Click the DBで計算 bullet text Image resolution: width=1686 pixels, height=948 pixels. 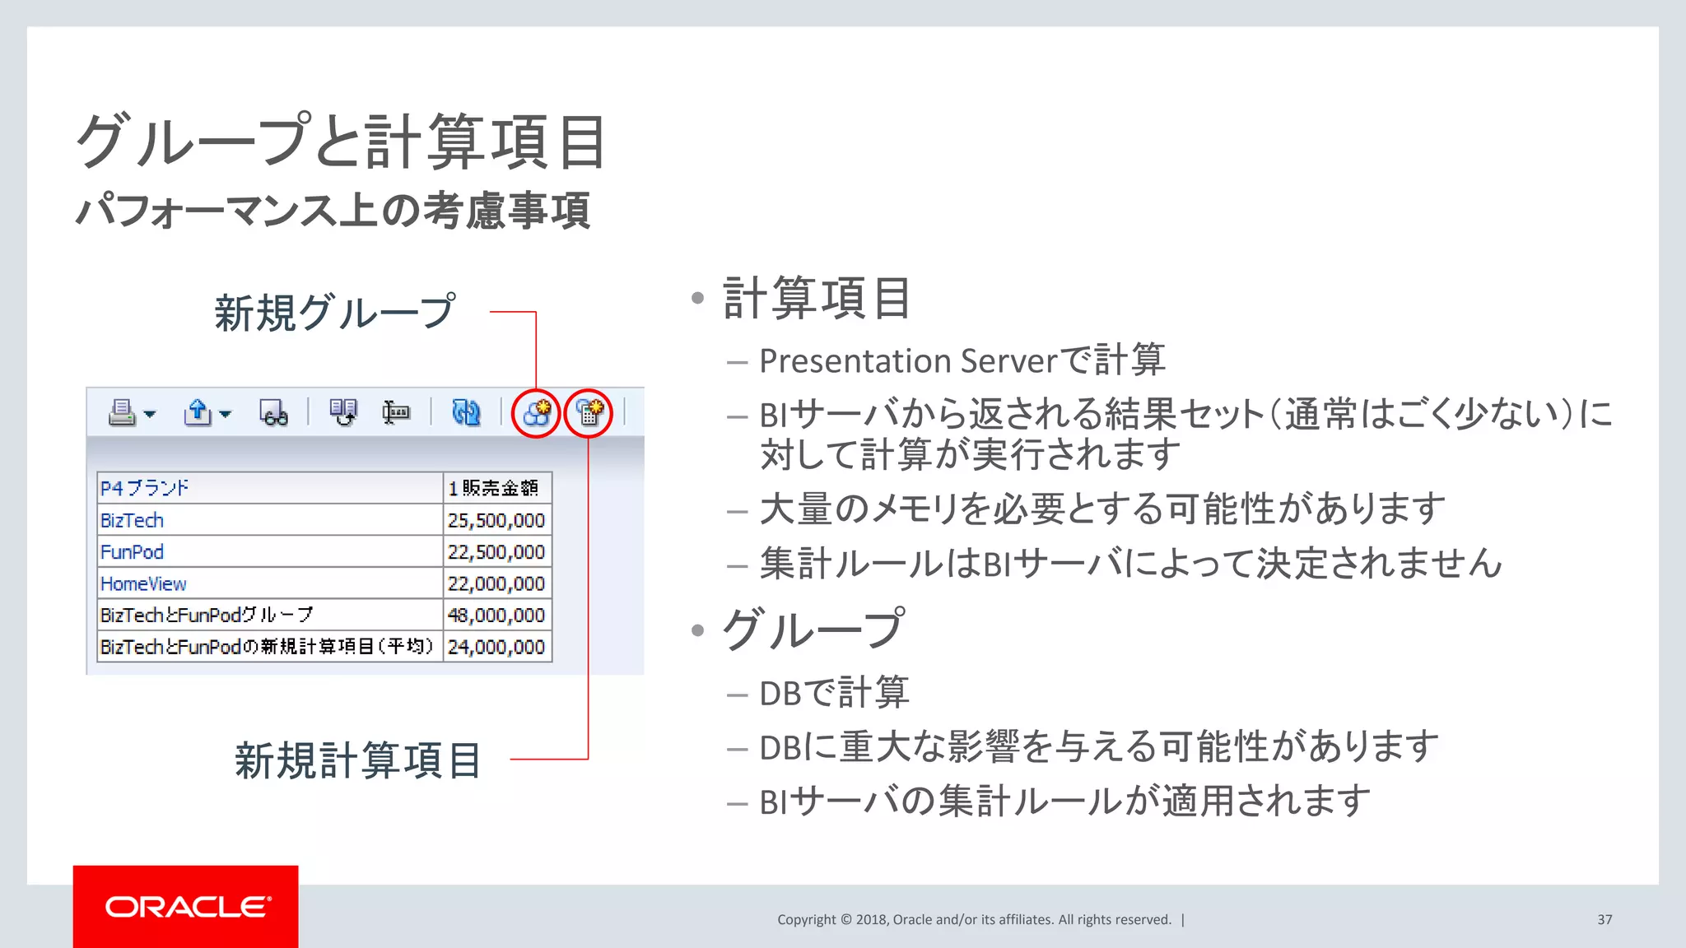[834, 693]
